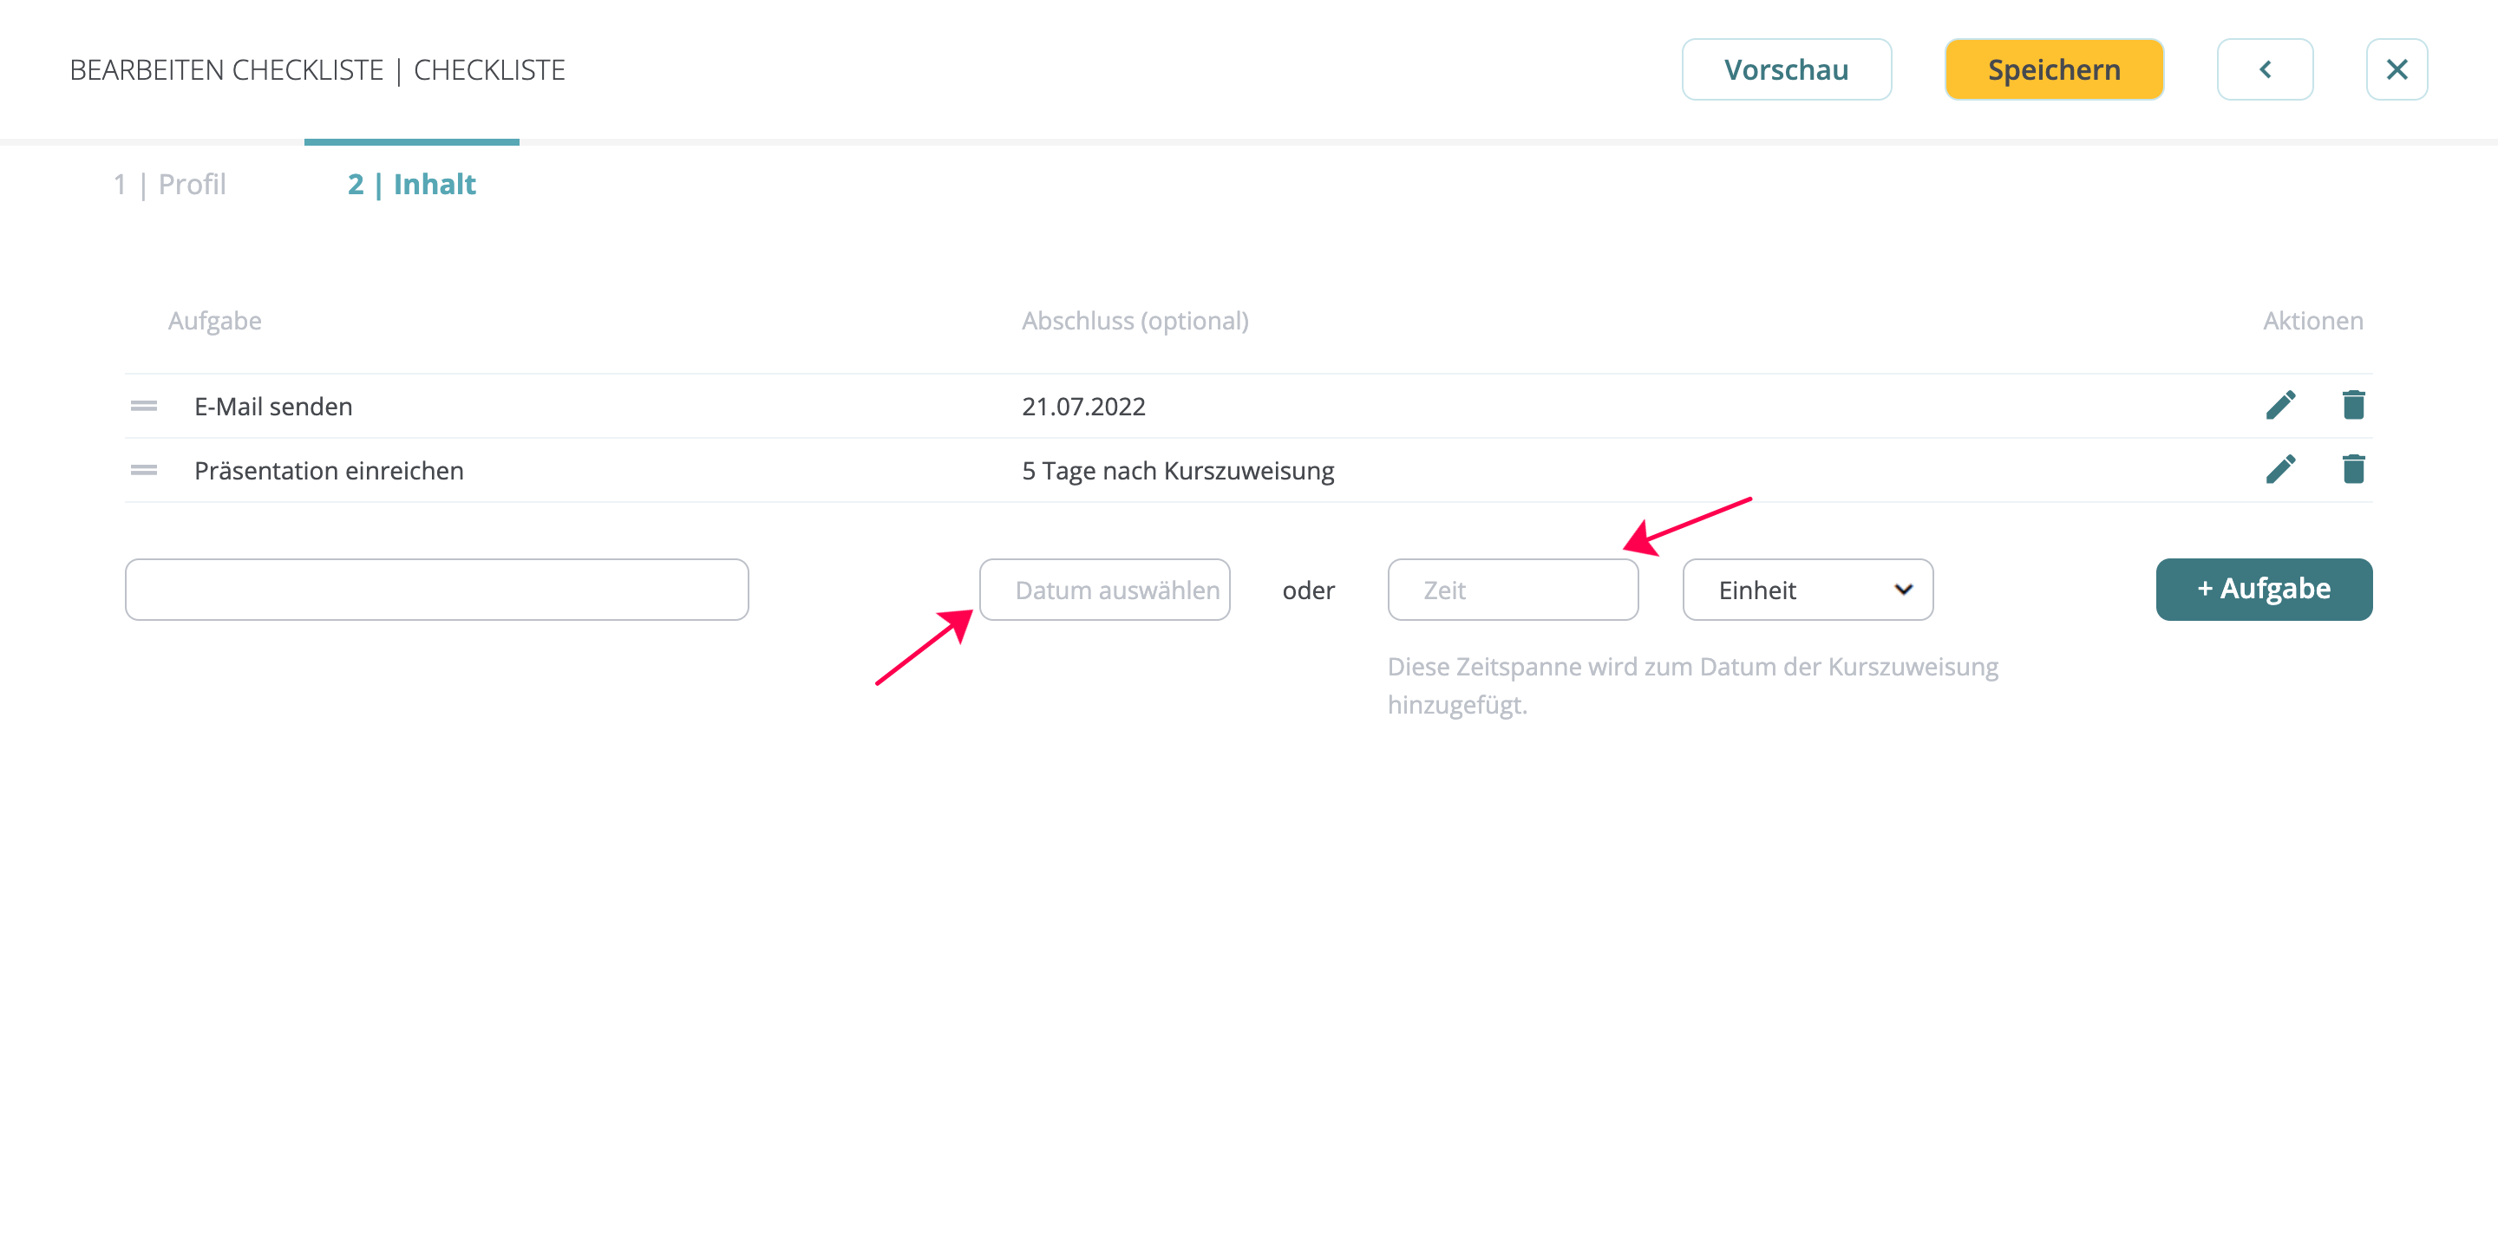Open the Einheit dropdown

point(1808,590)
